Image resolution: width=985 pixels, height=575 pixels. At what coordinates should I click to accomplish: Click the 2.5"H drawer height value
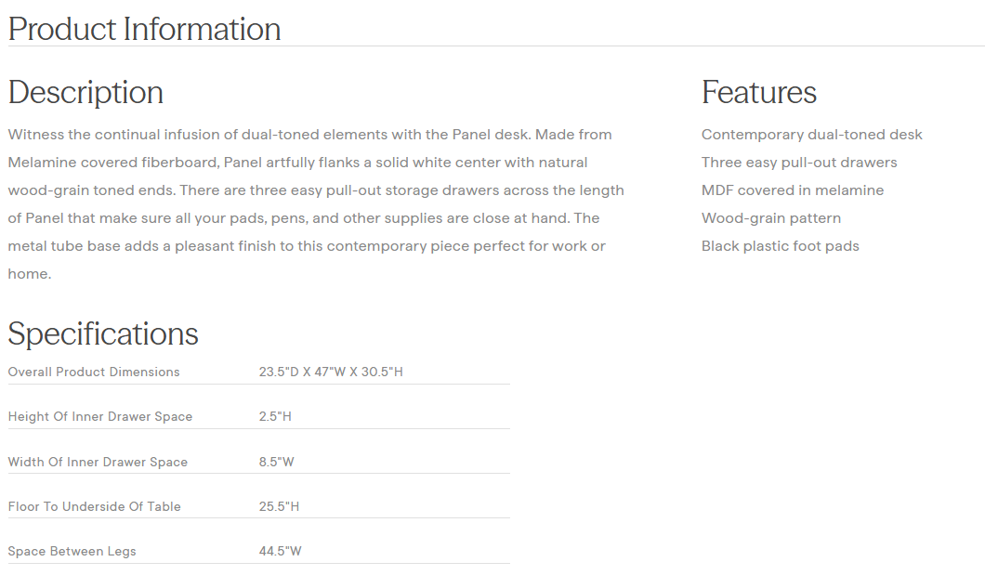click(275, 416)
